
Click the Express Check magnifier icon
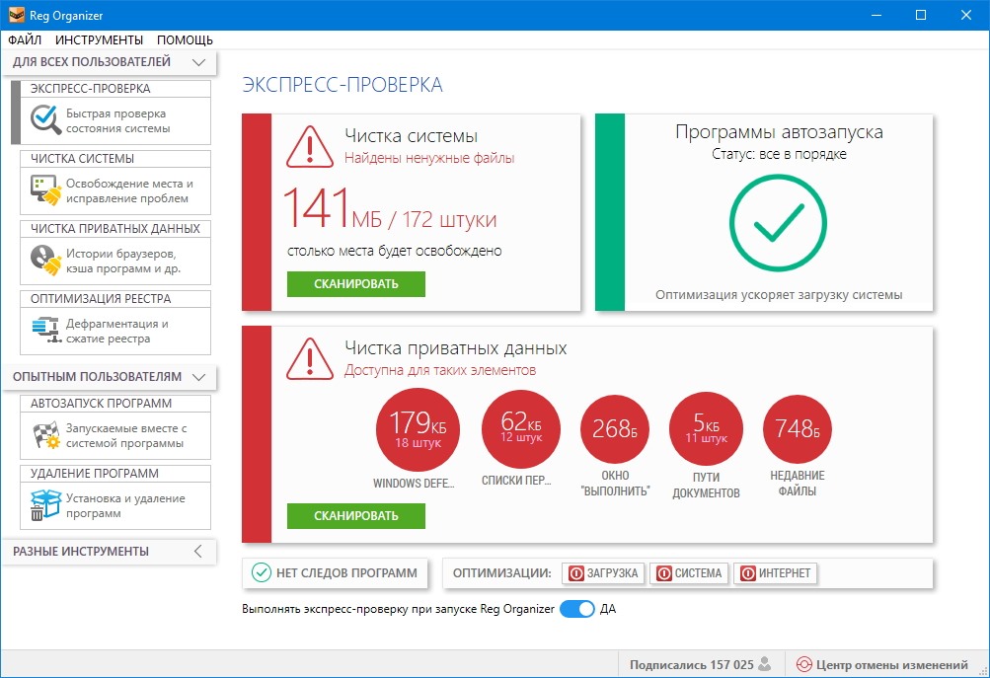click(44, 119)
